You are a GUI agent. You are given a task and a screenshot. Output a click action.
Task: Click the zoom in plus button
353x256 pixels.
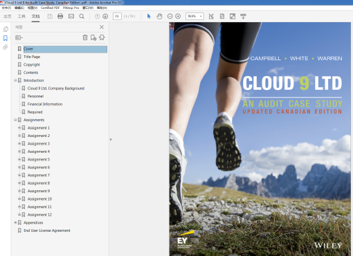(x=178, y=16)
